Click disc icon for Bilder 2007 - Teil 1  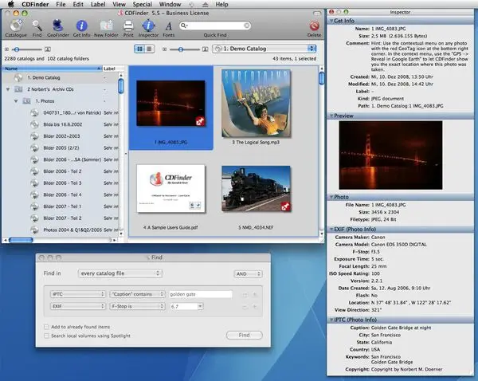[34, 206]
